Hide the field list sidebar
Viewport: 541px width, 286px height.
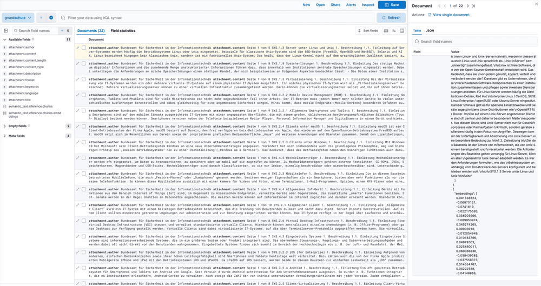pyautogui.click(x=6, y=31)
